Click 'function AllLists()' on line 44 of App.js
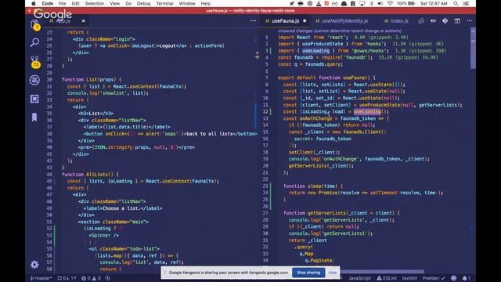This screenshot has width=501, height=282. click(88, 175)
